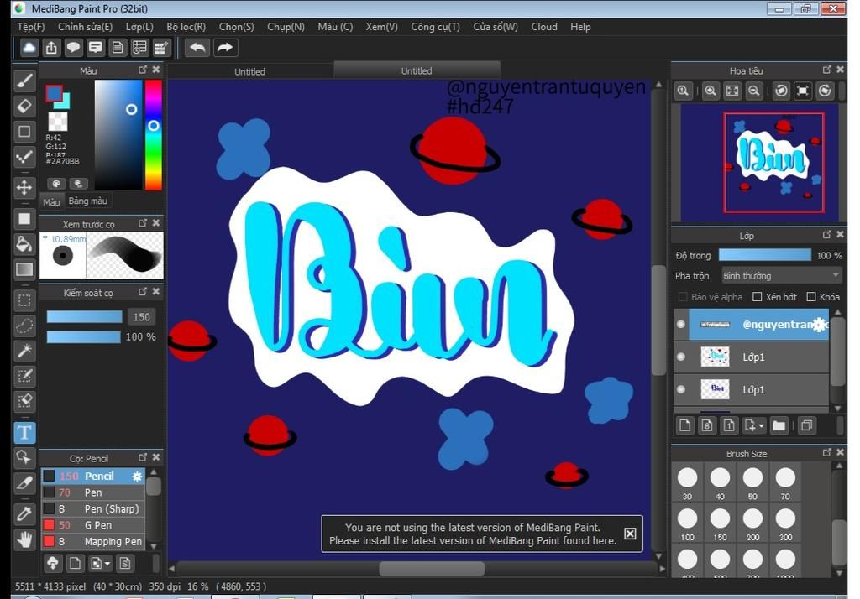
Task: Click the transparent color checkered swatch
Action: tap(58, 121)
